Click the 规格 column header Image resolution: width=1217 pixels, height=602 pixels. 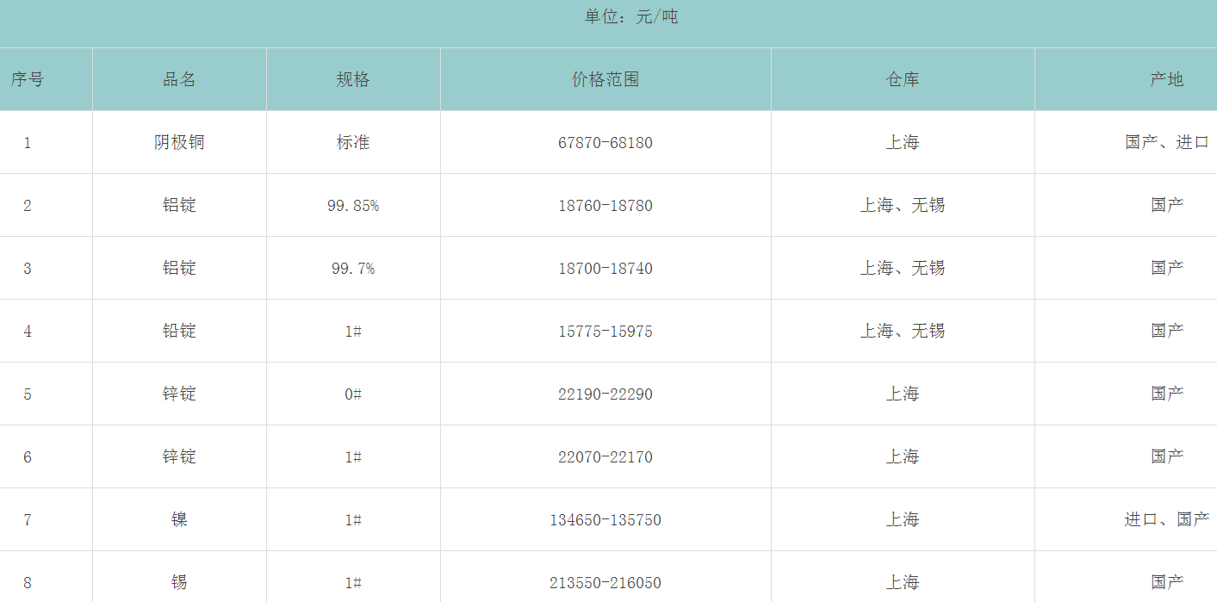pyautogui.click(x=352, y=79)
